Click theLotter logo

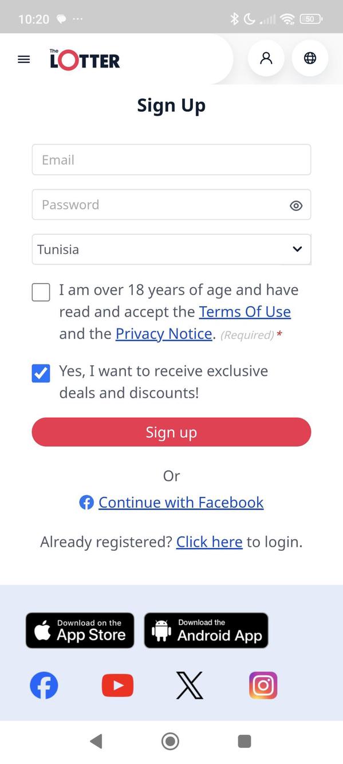[84, 59]
